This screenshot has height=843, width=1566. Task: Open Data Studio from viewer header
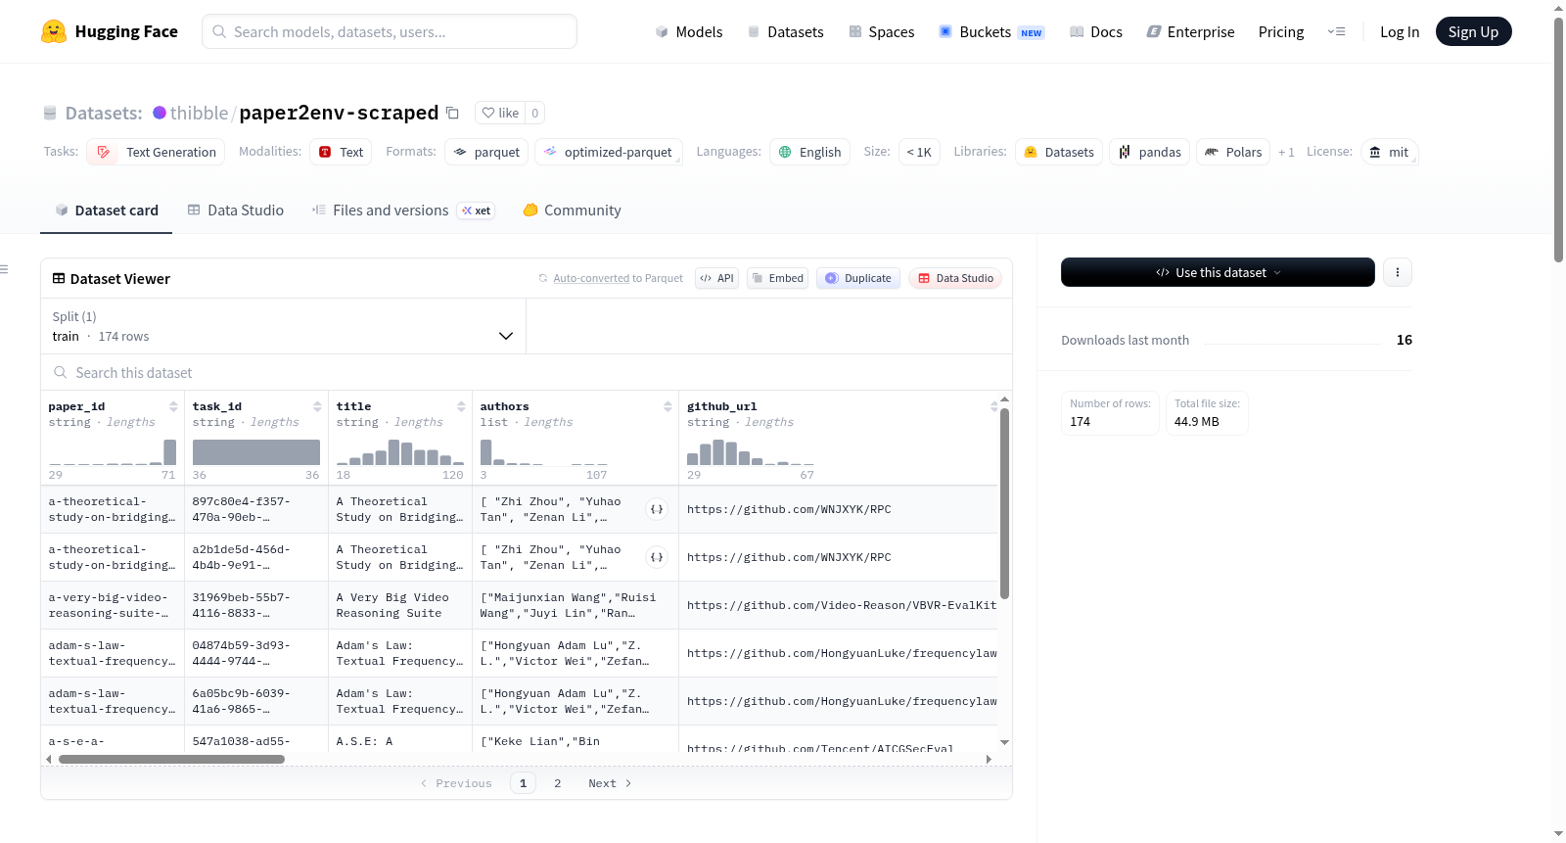tap(955, 278)
